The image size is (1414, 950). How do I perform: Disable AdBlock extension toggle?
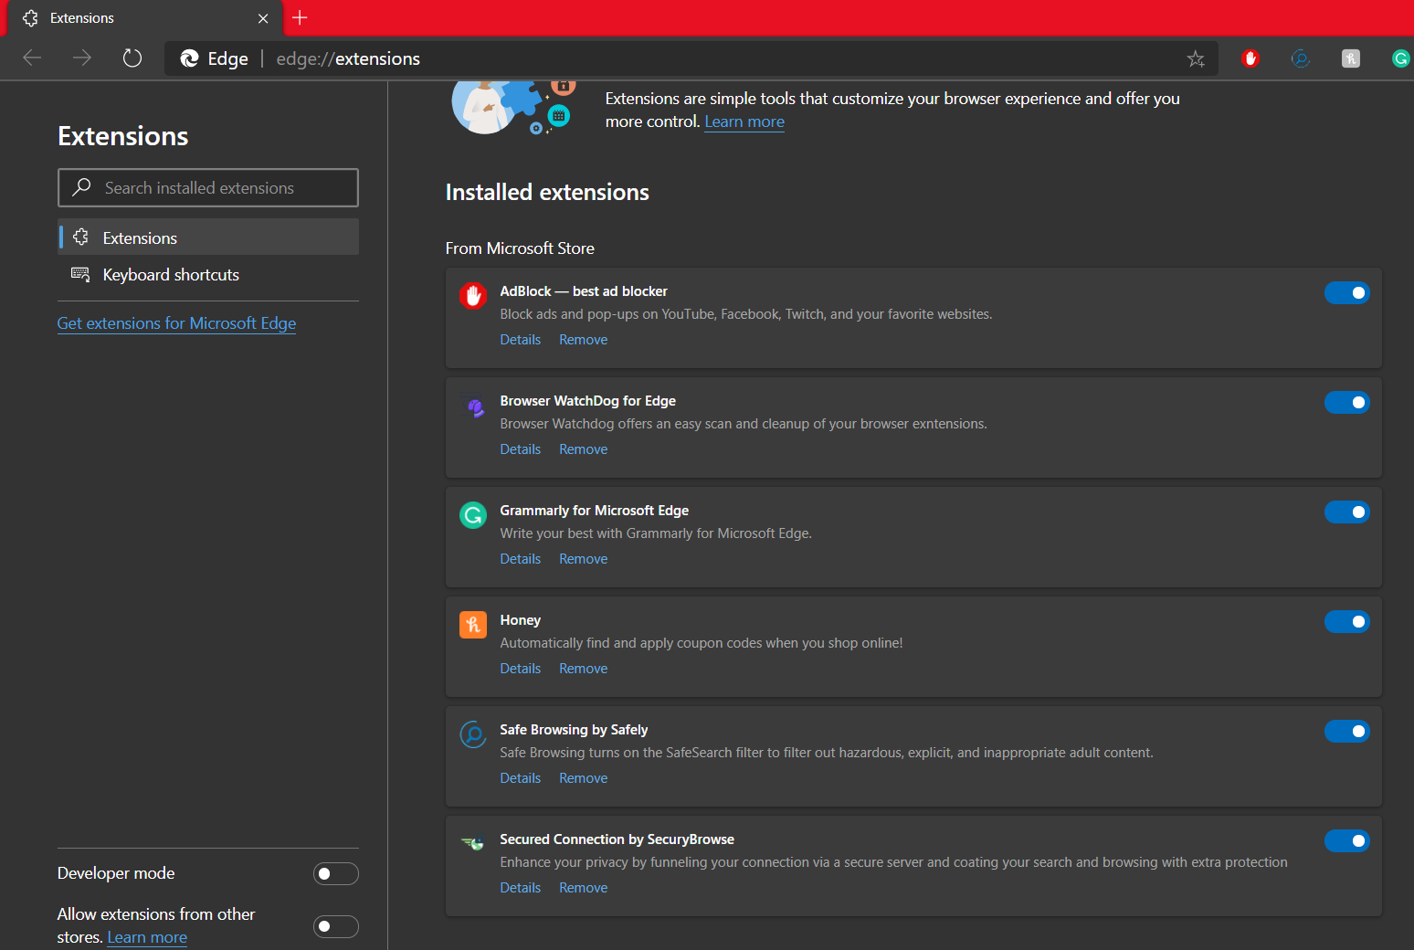pyautogui.click(x=1347, y=293)
